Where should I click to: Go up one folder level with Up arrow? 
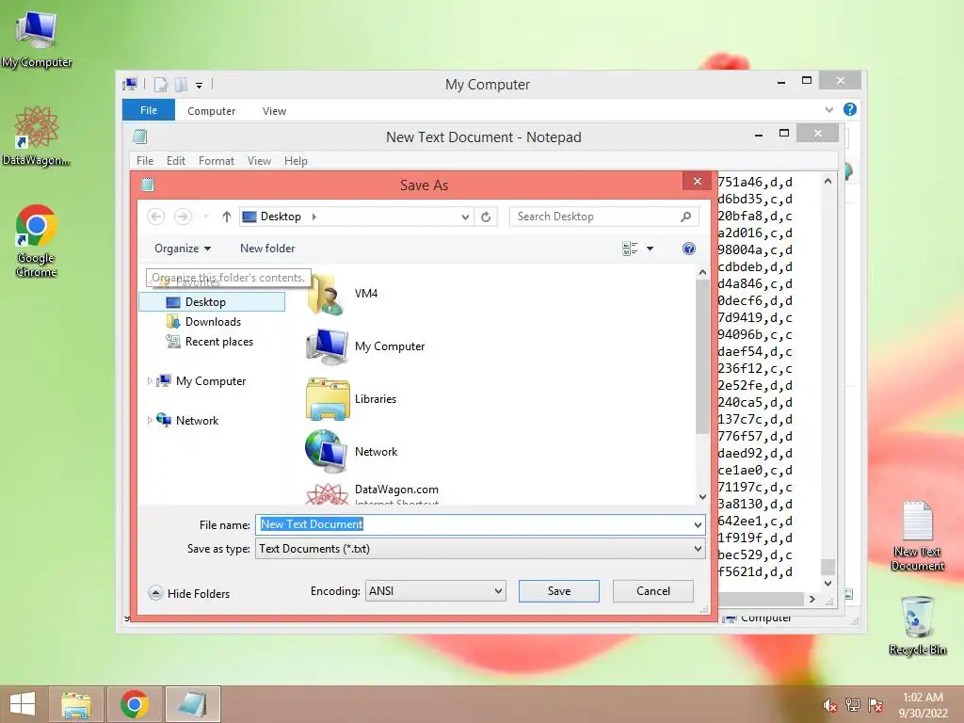click(x=226, y=217)
